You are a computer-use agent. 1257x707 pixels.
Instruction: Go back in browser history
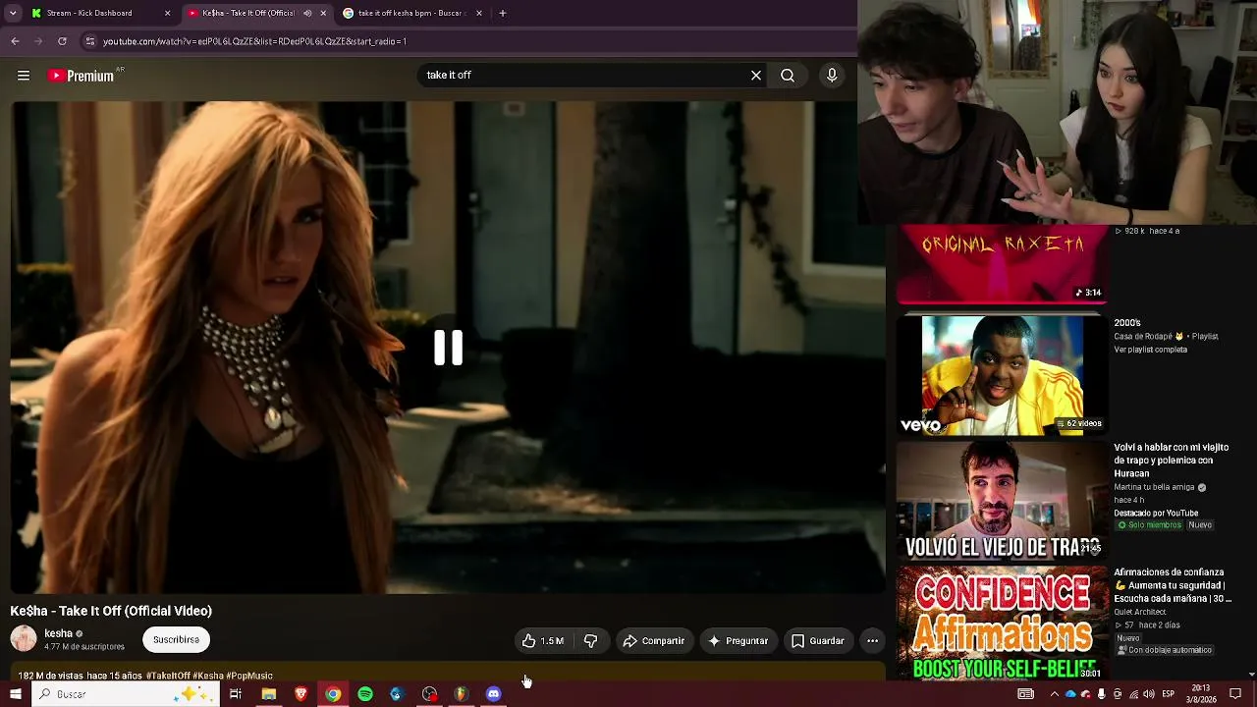pyautogui.click(x=15, y=41)
